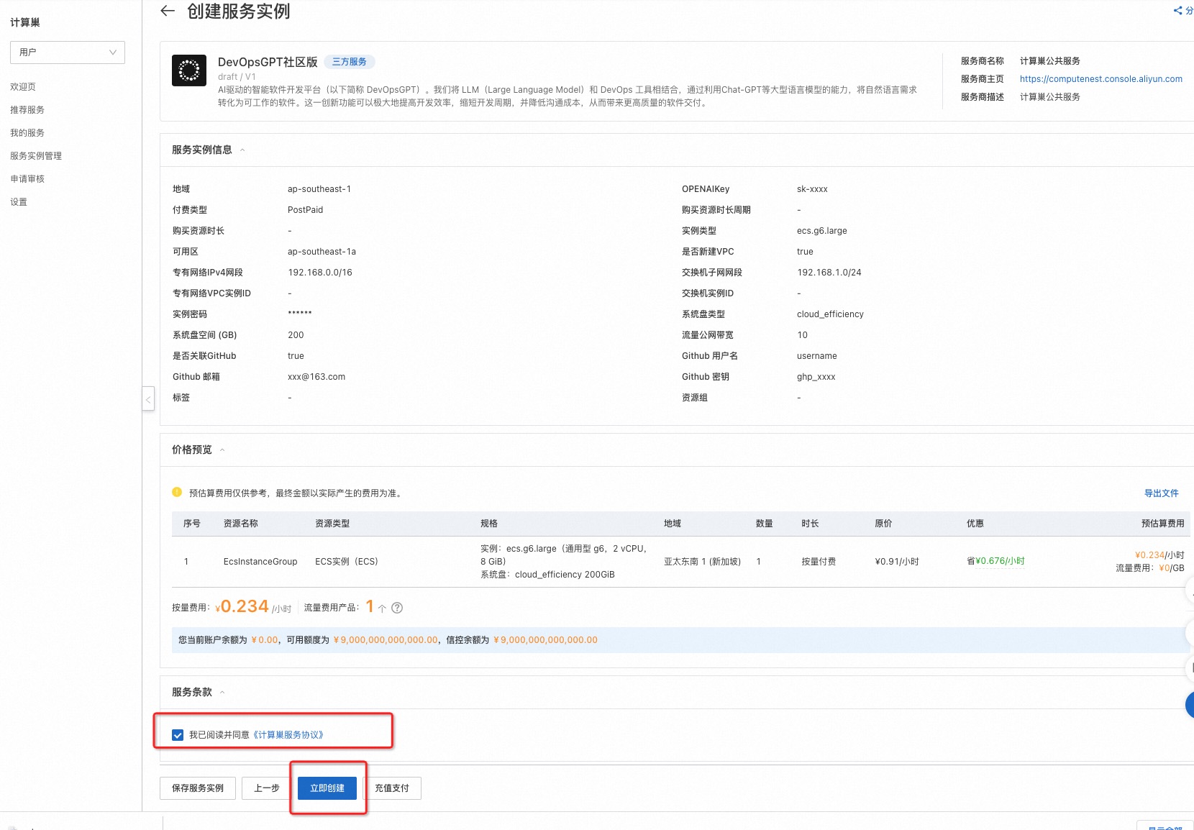This screenshot has width=1194, height=830.
Task: Collapse the 服务实例信息 section
Action: (242, 150)
